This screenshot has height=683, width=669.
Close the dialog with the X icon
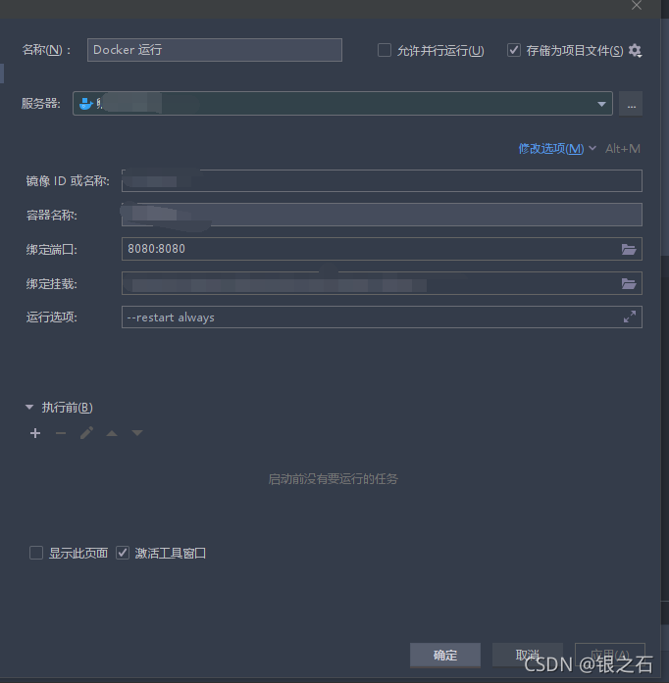click(x=637, y=5)
